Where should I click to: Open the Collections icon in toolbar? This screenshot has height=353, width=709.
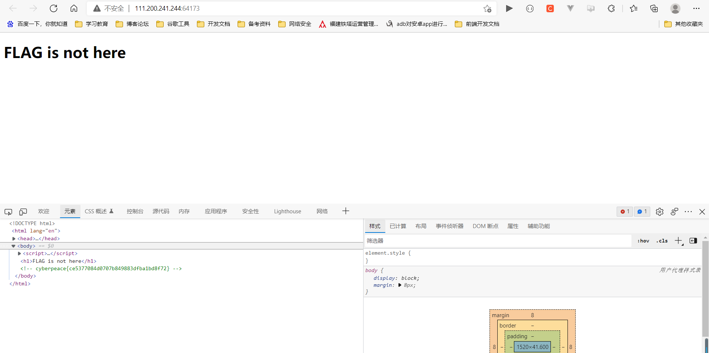tap(654, 8)
